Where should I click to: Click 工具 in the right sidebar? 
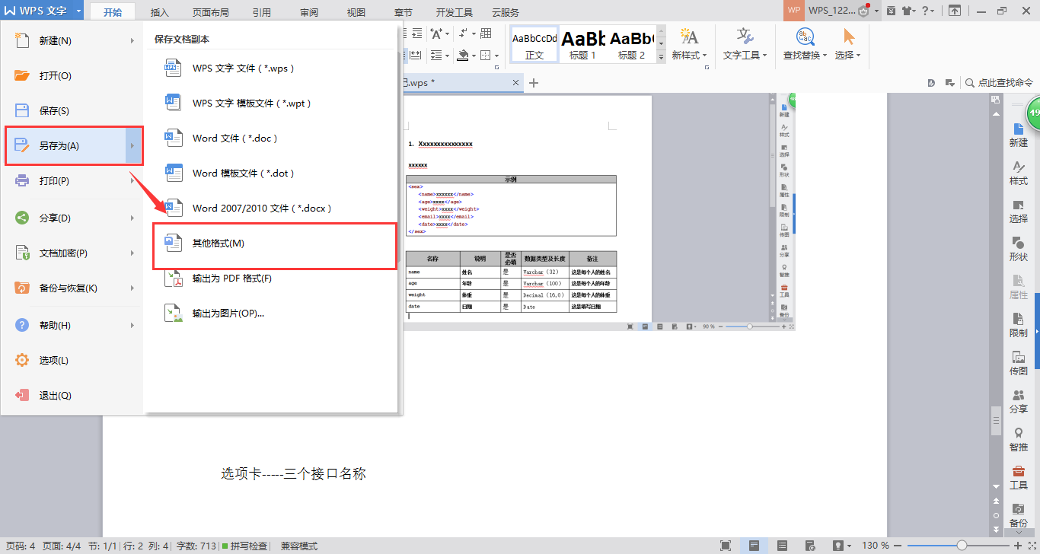point(1019,477)
